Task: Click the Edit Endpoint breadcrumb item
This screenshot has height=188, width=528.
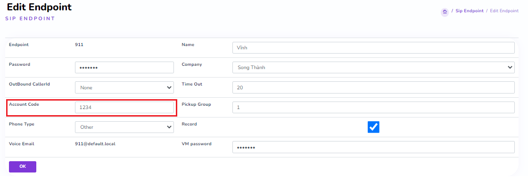Action: point(504,11)
